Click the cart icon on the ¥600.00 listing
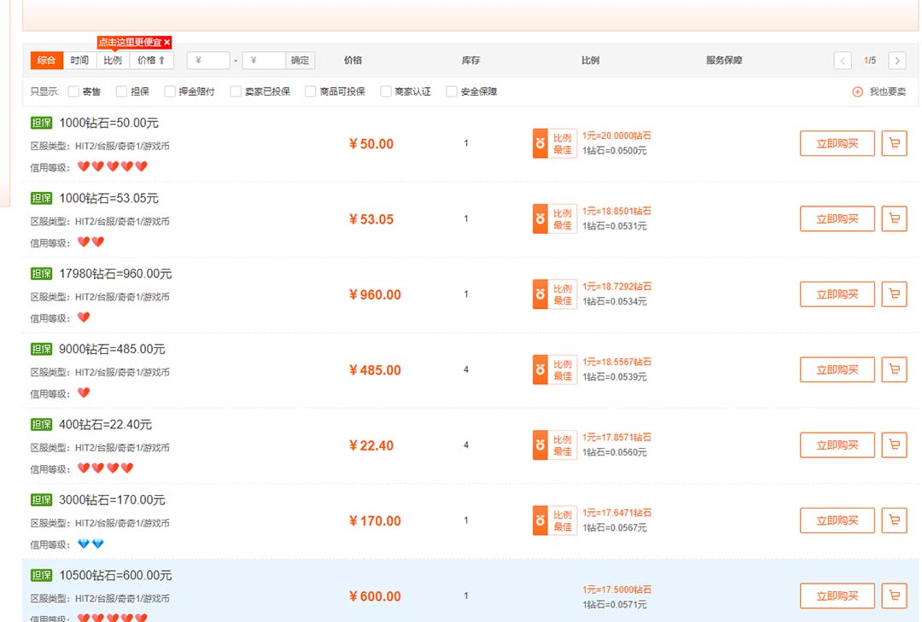The image size is (922, 622). pyautogui.click(x=894, y=596)
